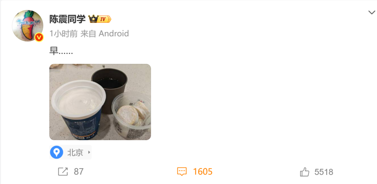The width and height of the screenshot is (377, 184).
Task: Open the carrot profile avatar
Action: [28, 26]
